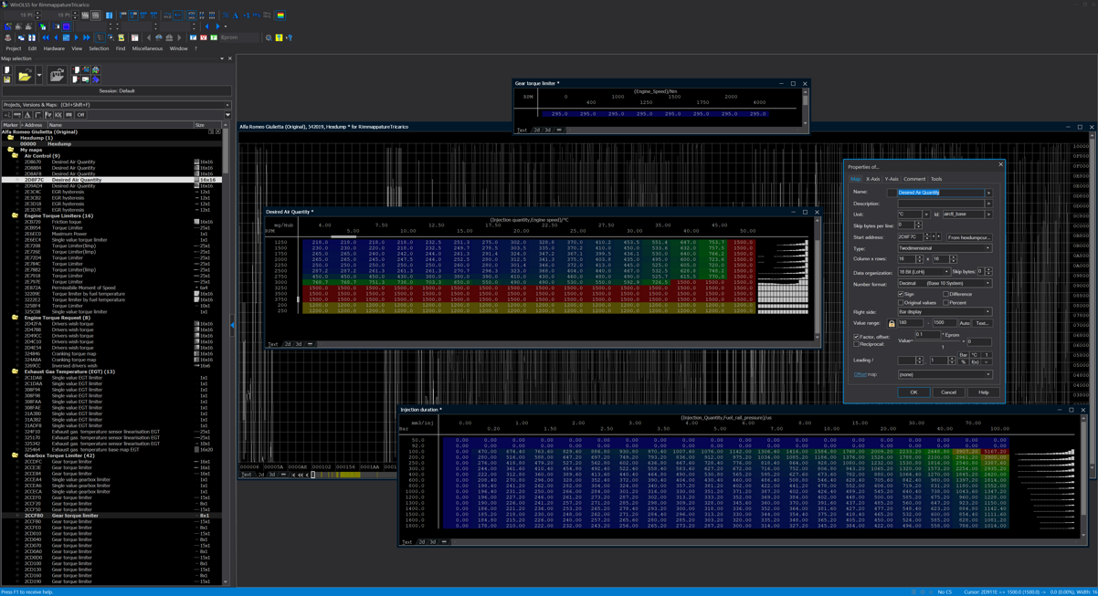Toggle the Off filter button above map list

click(80, 115)
